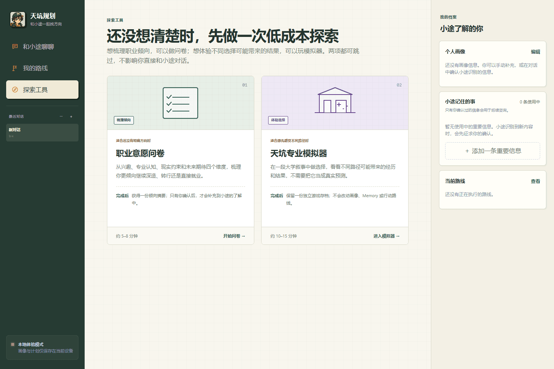
Task: Click the house illustration on the simulator card
Action: (335, 100)
